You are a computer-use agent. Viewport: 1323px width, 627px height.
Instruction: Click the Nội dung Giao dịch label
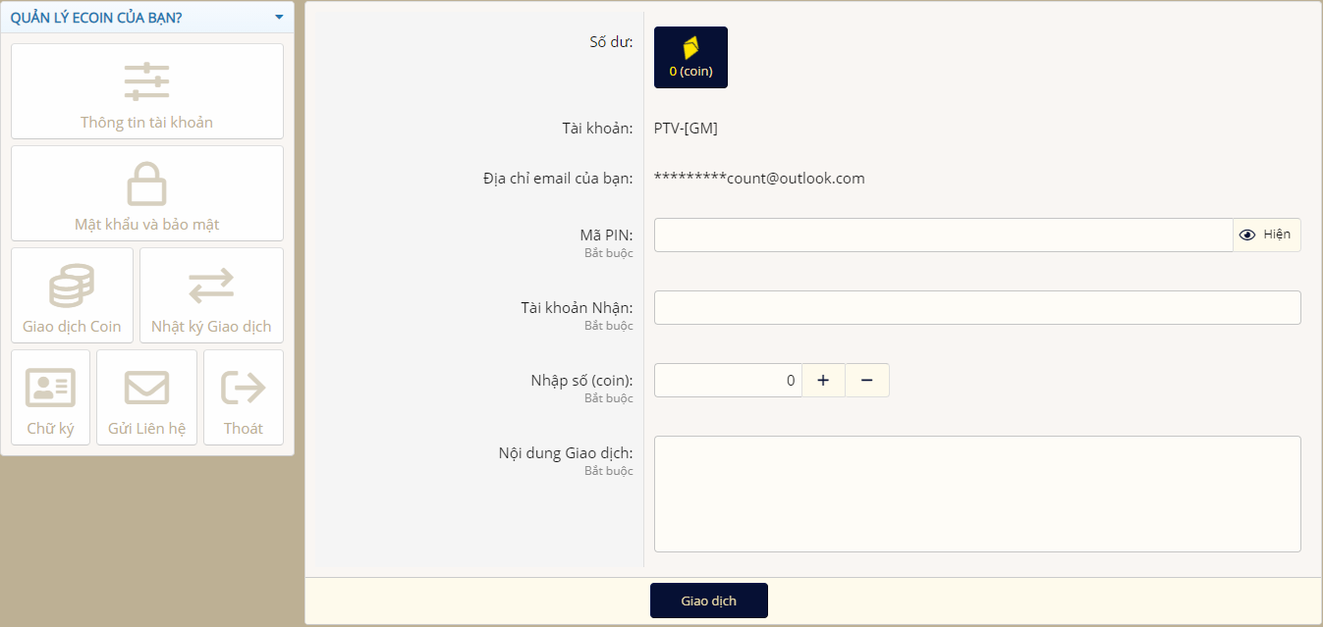[566, 453]
